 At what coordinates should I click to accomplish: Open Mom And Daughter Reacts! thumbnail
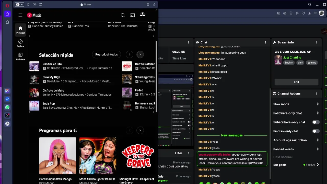98,156
